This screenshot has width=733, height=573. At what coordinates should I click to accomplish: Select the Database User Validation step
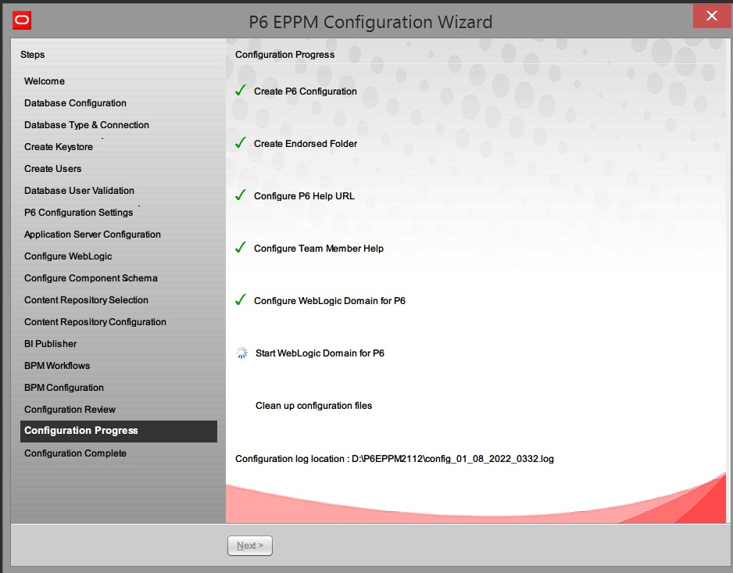[79, 191]
